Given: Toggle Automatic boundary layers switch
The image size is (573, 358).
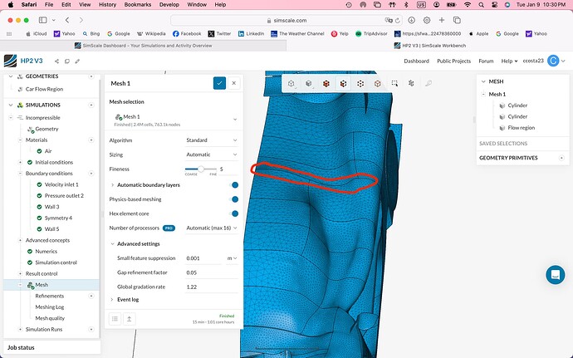Looking at the screenshot, I should (x=234, y=184).
